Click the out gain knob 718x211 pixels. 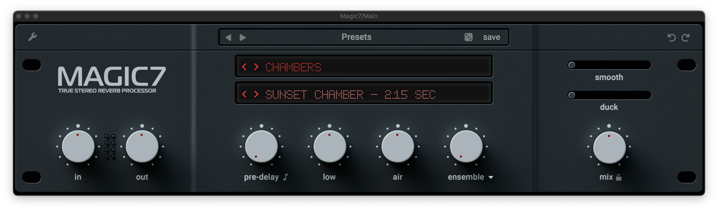[142, 147]
